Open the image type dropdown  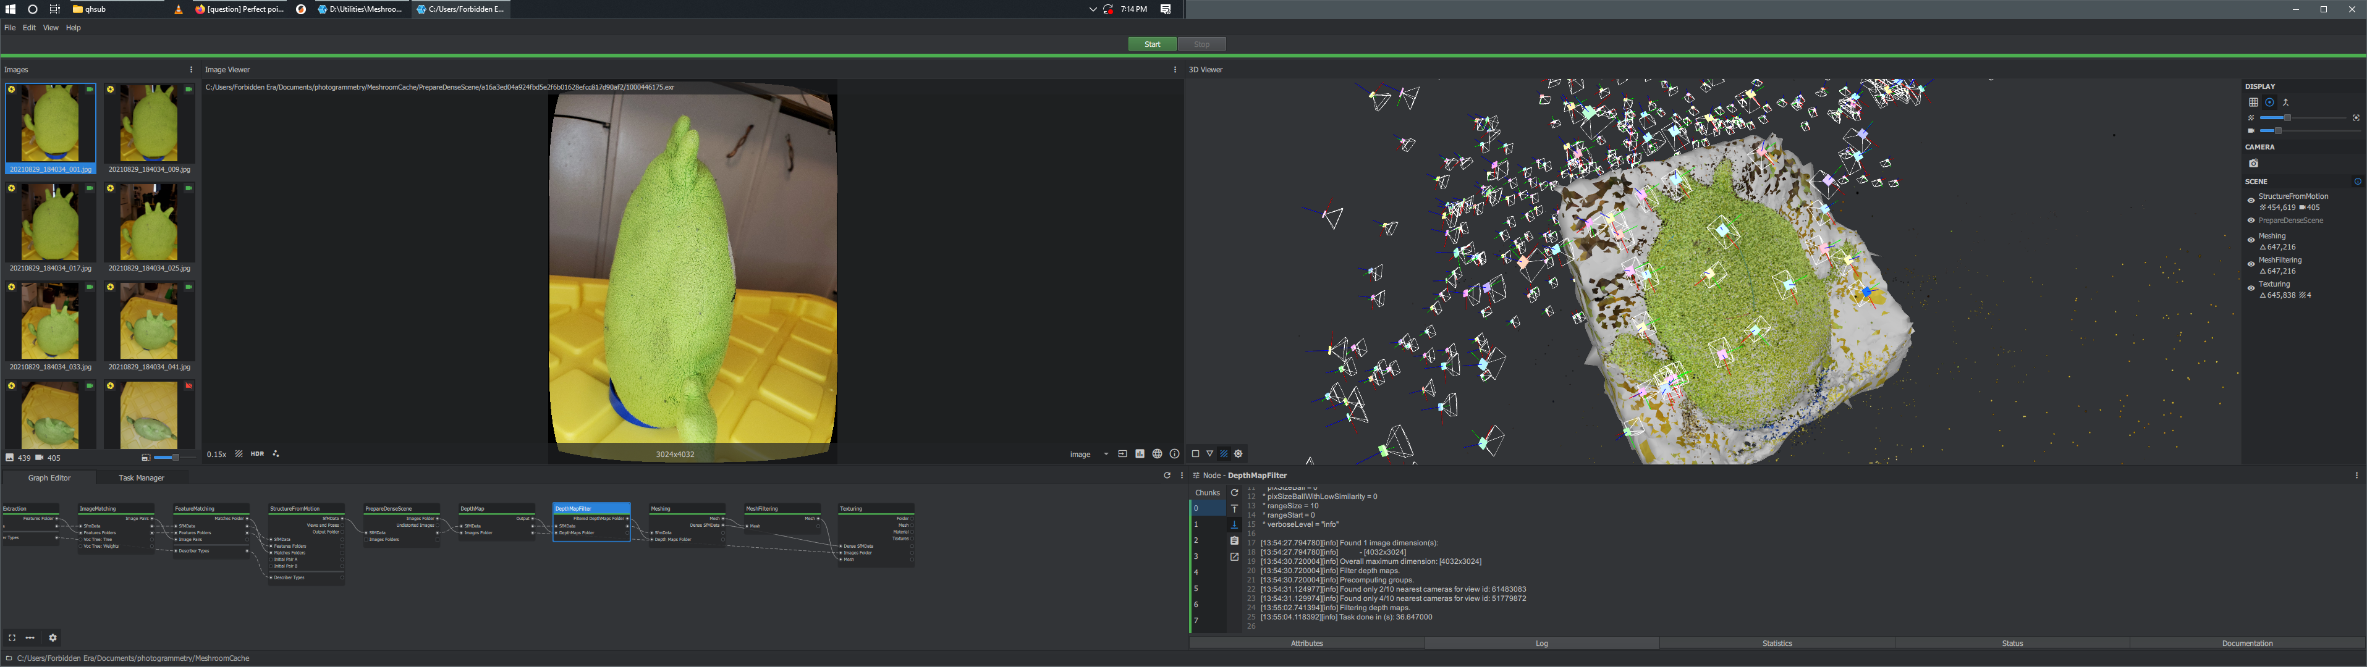click(x=1090, y=454)
